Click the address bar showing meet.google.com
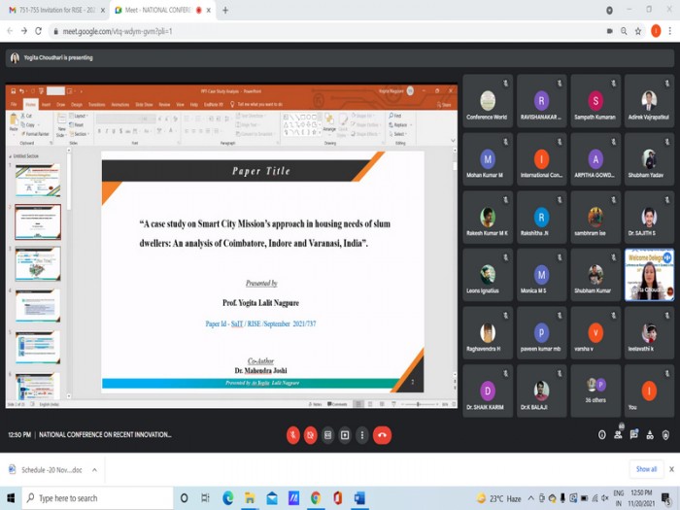 coord(291,31)
